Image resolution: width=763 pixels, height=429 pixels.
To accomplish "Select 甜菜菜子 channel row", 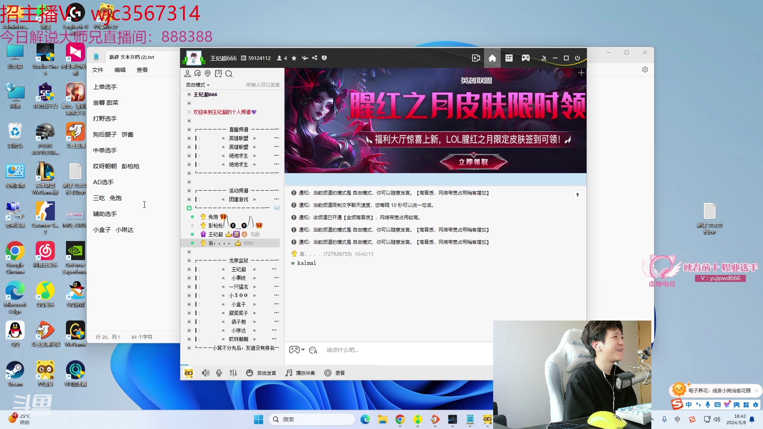I will click(238, 313).
